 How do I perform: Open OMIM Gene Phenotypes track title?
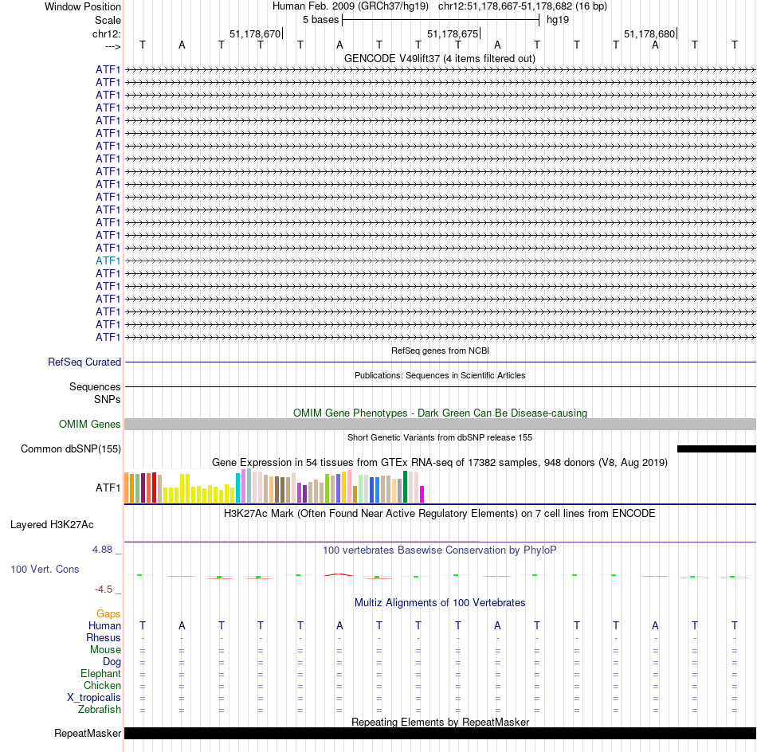click(x=440, y=413)
